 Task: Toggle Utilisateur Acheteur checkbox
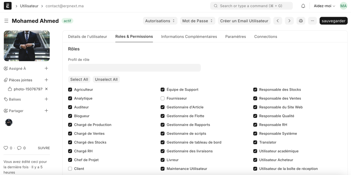tap(255, 160)
